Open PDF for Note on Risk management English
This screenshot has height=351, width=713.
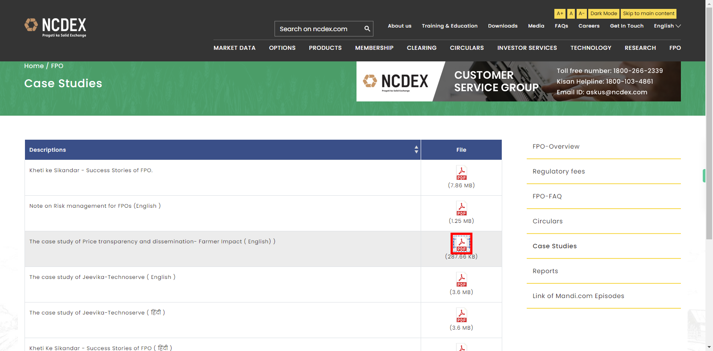(461, 208)
